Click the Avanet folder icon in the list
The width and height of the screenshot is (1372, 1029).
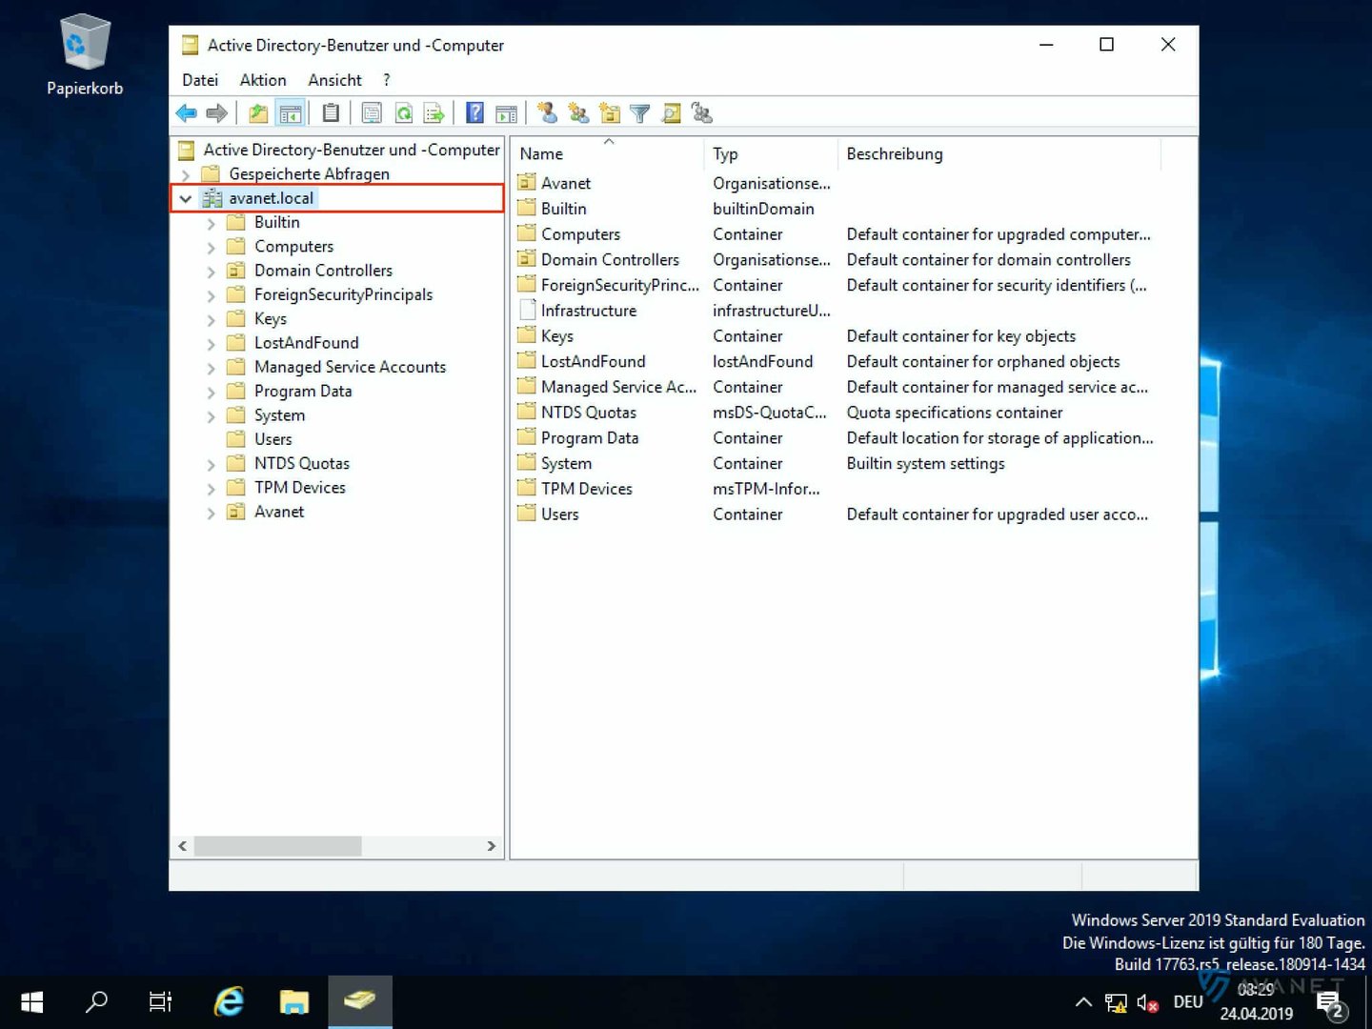click(527, 182)
